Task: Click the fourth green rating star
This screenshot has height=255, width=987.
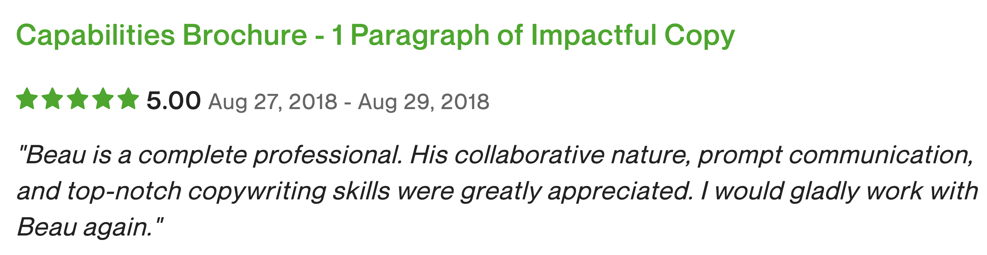Action: 103,99
